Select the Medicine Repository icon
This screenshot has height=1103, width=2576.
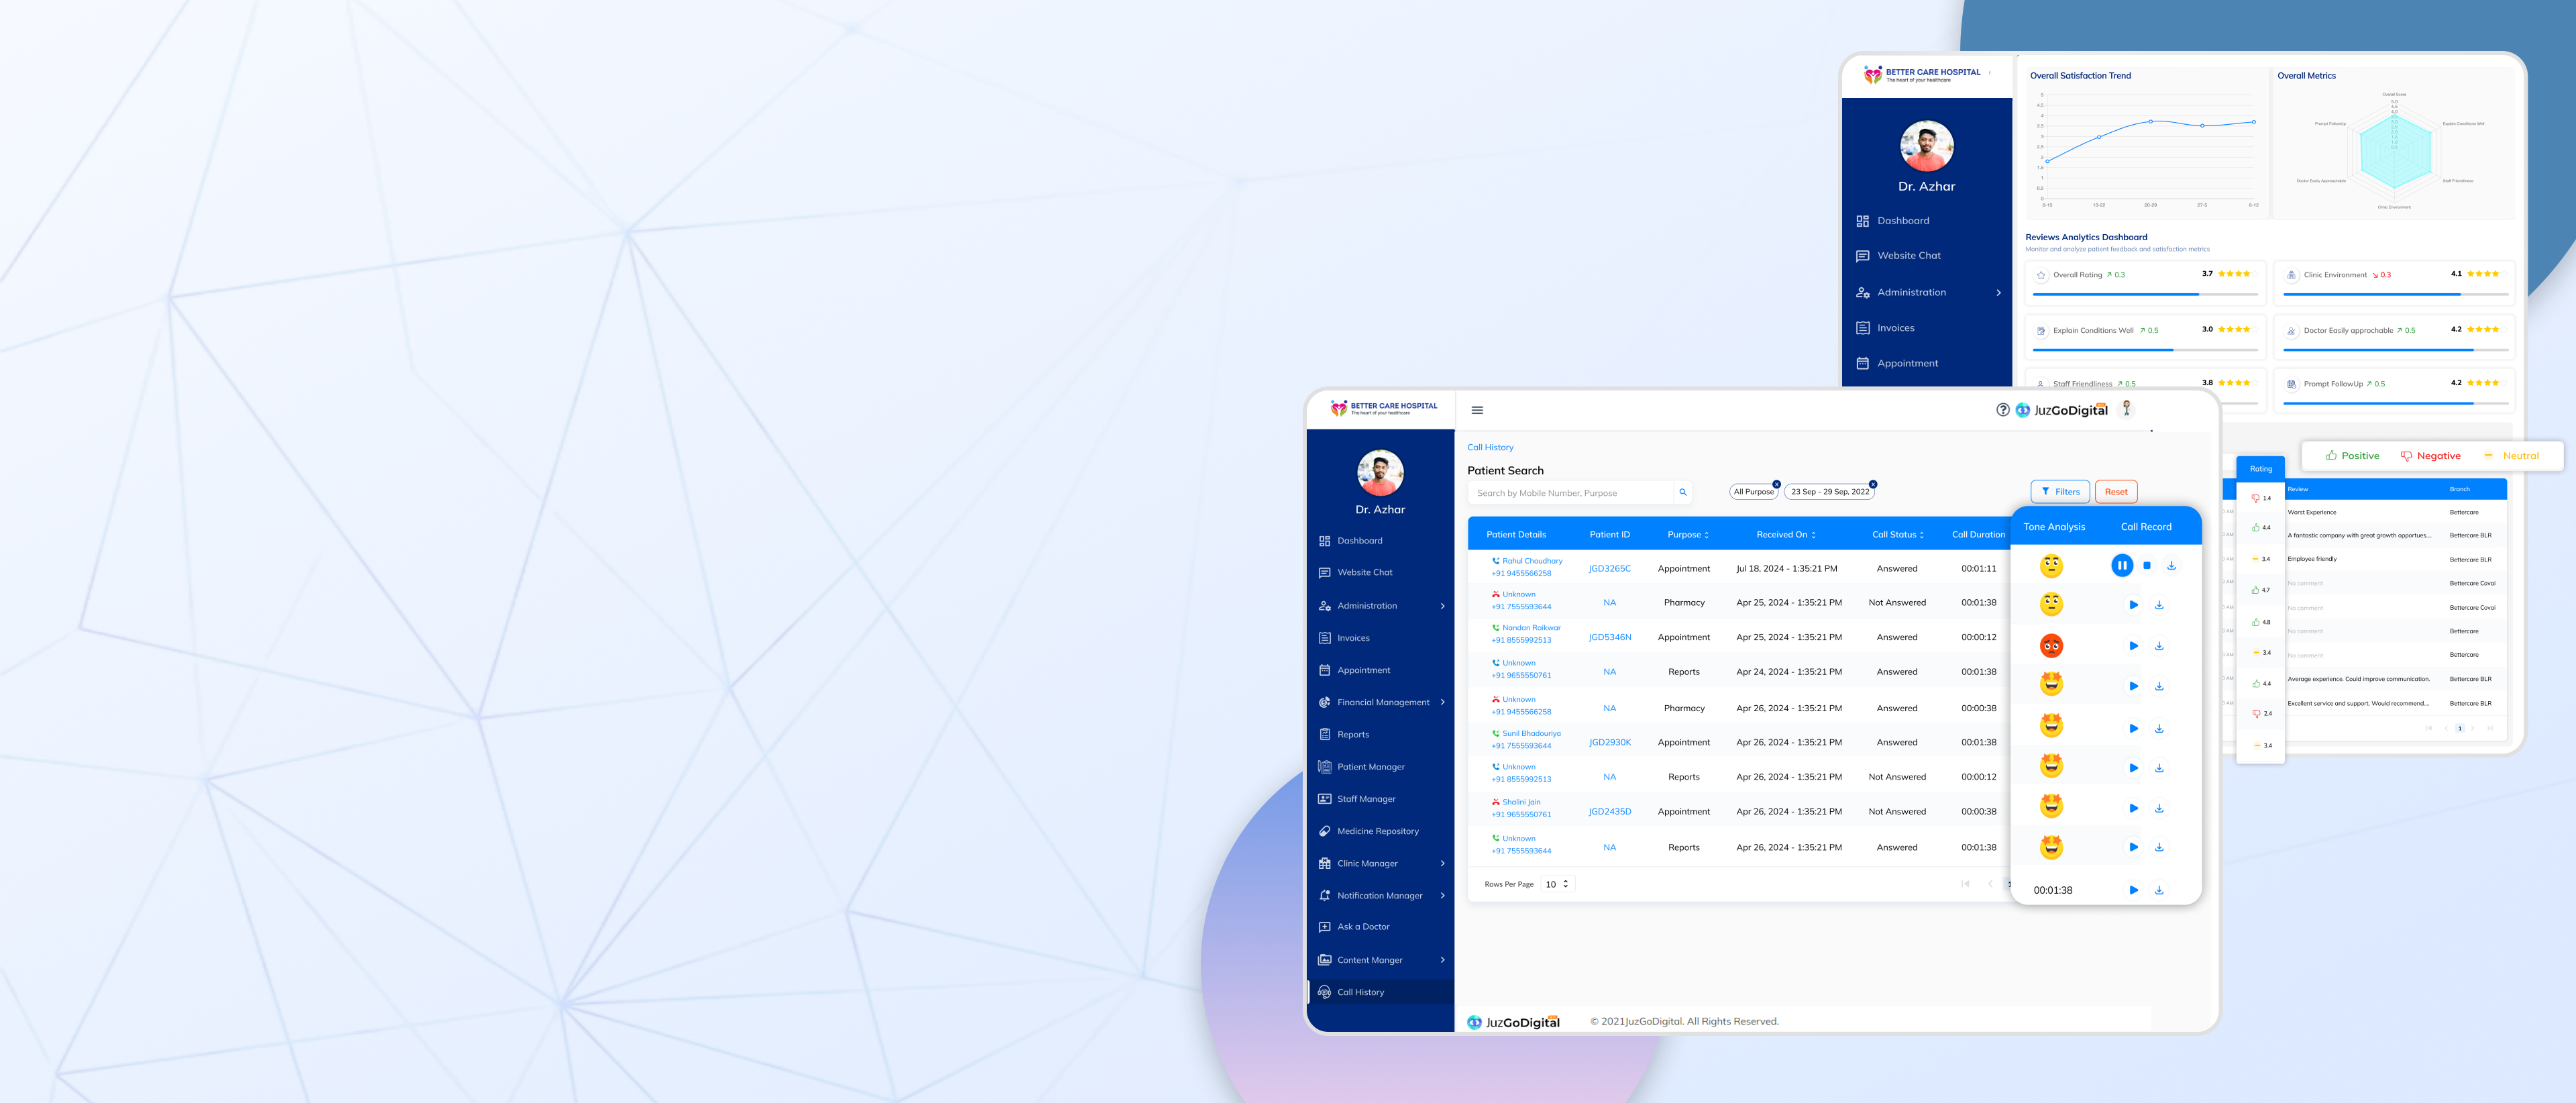pyautogui.click(x=1325, y=831)
